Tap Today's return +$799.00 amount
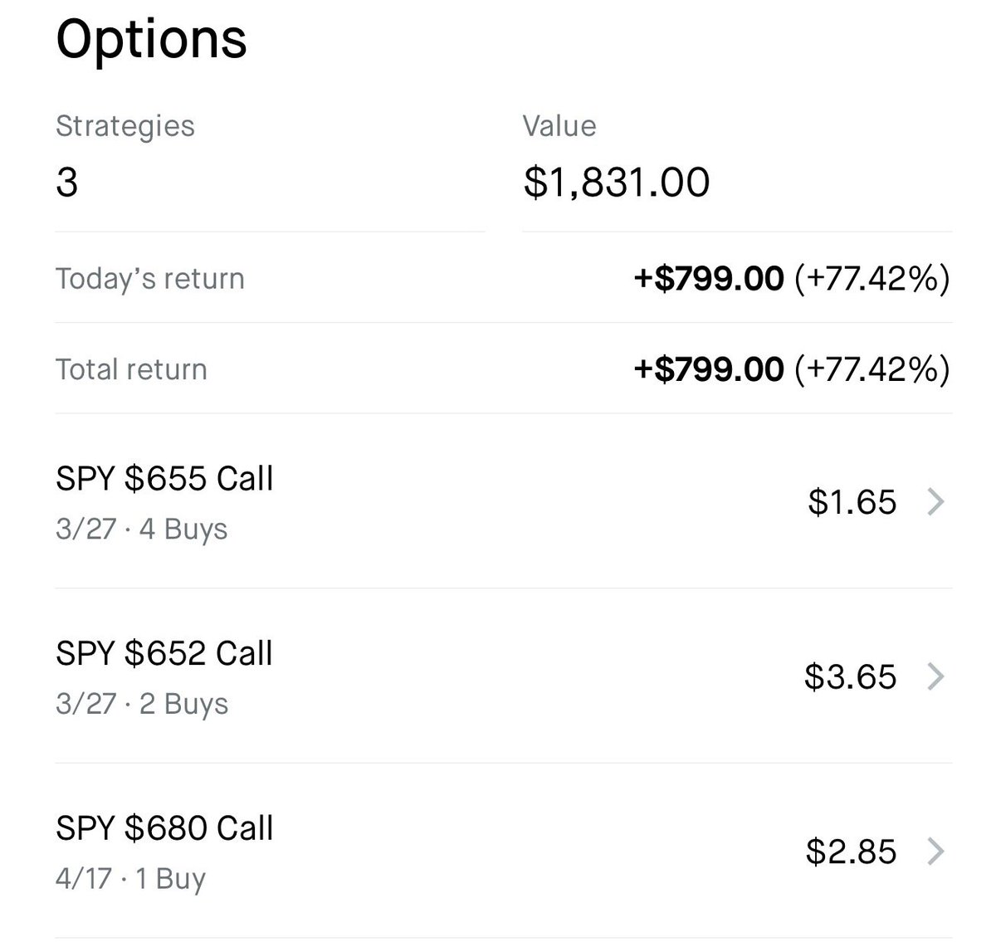The width and height of the screenshot is (996, 942). [708, 278]
